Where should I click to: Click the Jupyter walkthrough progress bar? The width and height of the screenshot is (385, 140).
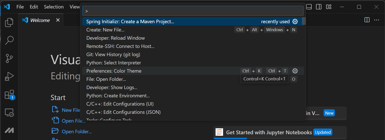coord(230,138)
